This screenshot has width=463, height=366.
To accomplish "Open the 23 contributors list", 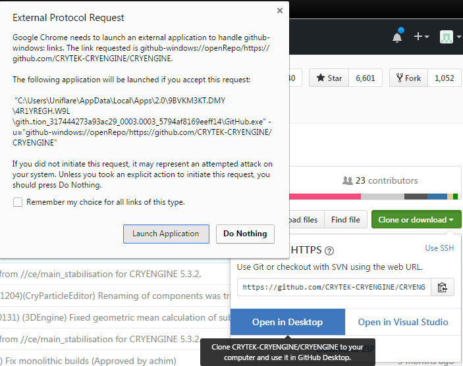I will click(x=380, y=180).
